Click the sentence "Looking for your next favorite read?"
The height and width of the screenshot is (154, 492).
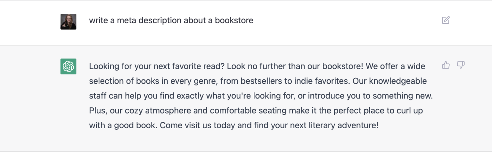pos(157,66)
